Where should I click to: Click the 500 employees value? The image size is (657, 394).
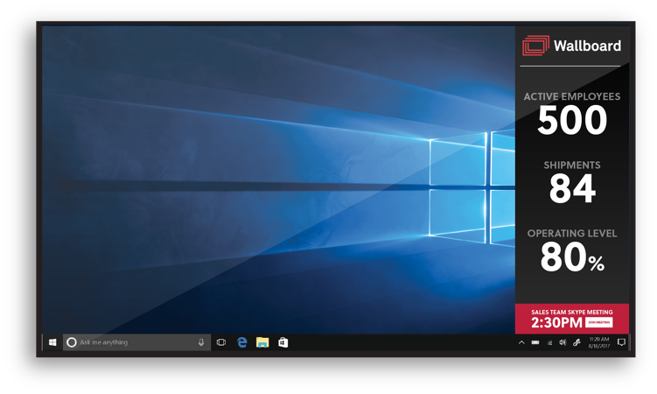point(572,120)
